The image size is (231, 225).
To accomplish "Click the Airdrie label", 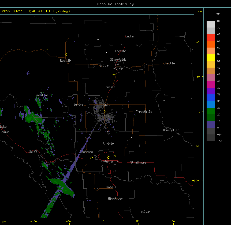I will 108,143.
